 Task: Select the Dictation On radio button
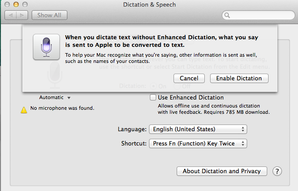(x=153, y=86)
